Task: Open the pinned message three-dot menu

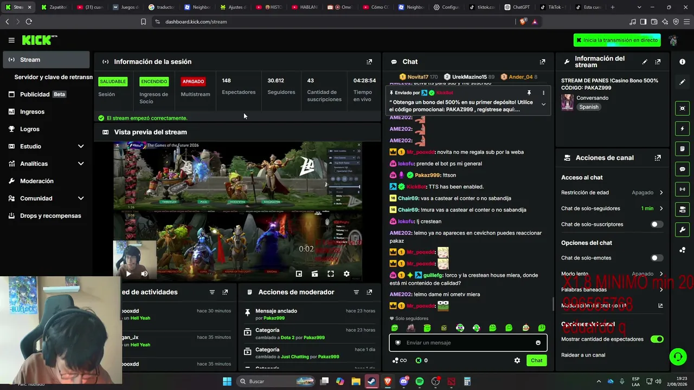Action: (543, 93)
